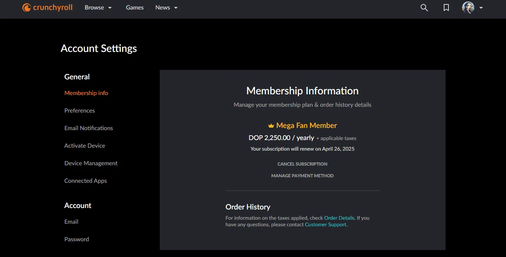Click the Mega Fan crown icon
Screen dimensions: 506x257
coord(271,126)
